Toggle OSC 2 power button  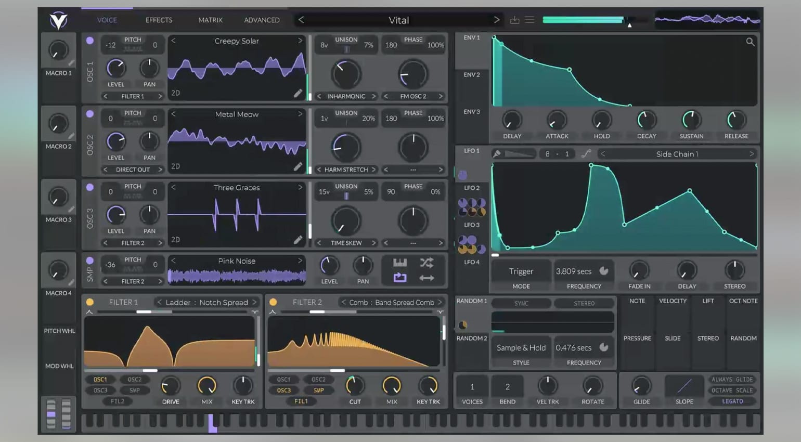click(x=90, y=113)
